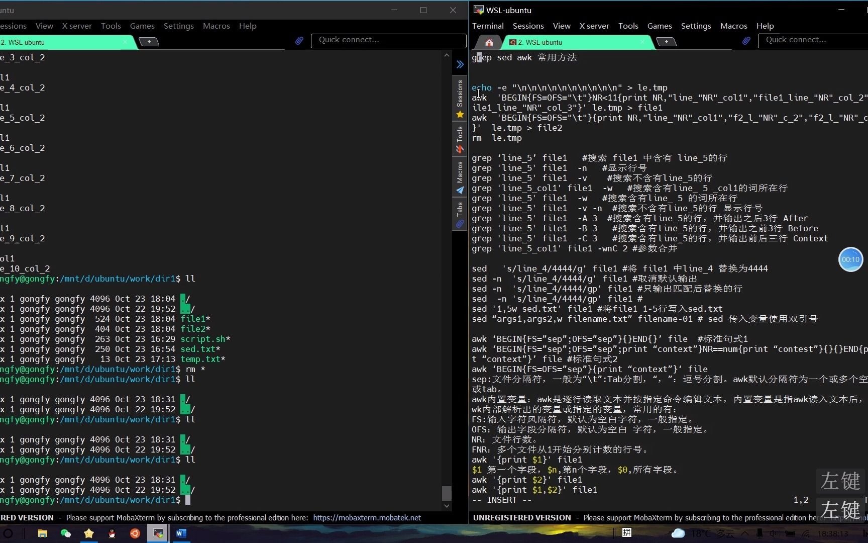
Task: Open the yellow star app in taskbar
Action: [x=89, y=533]
